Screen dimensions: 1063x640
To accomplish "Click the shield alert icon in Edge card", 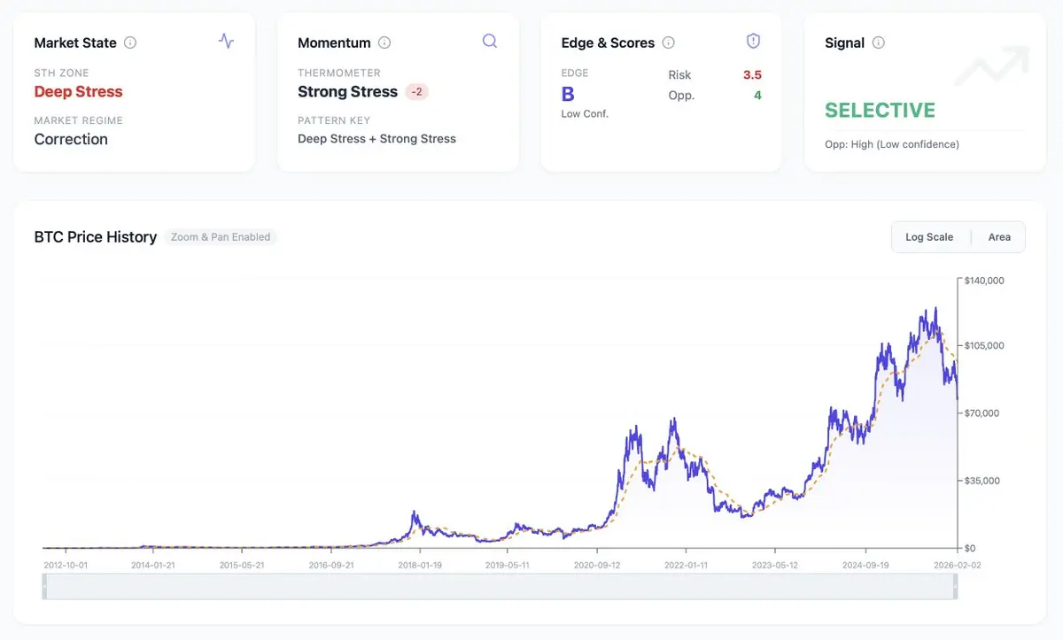I will coord(753,41).
